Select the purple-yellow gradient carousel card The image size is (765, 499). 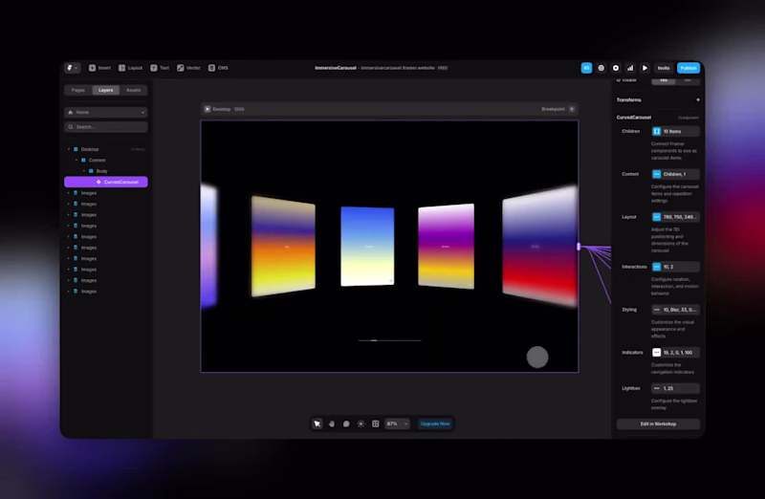[x=446, y=247]
